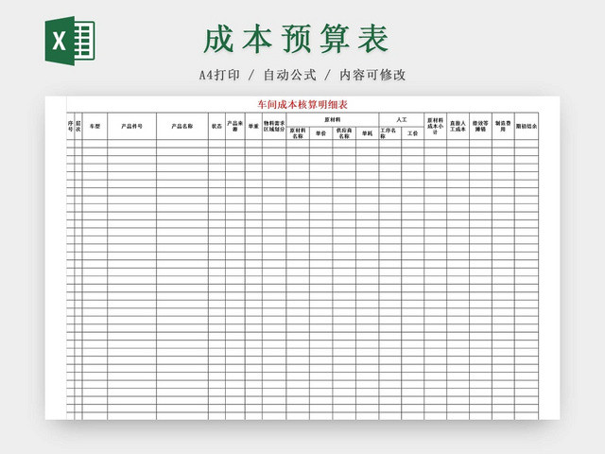This screenshot has height=454, width=605.
Task: Click the 物料需求区域划分 header cell
Action: point(274,126)
